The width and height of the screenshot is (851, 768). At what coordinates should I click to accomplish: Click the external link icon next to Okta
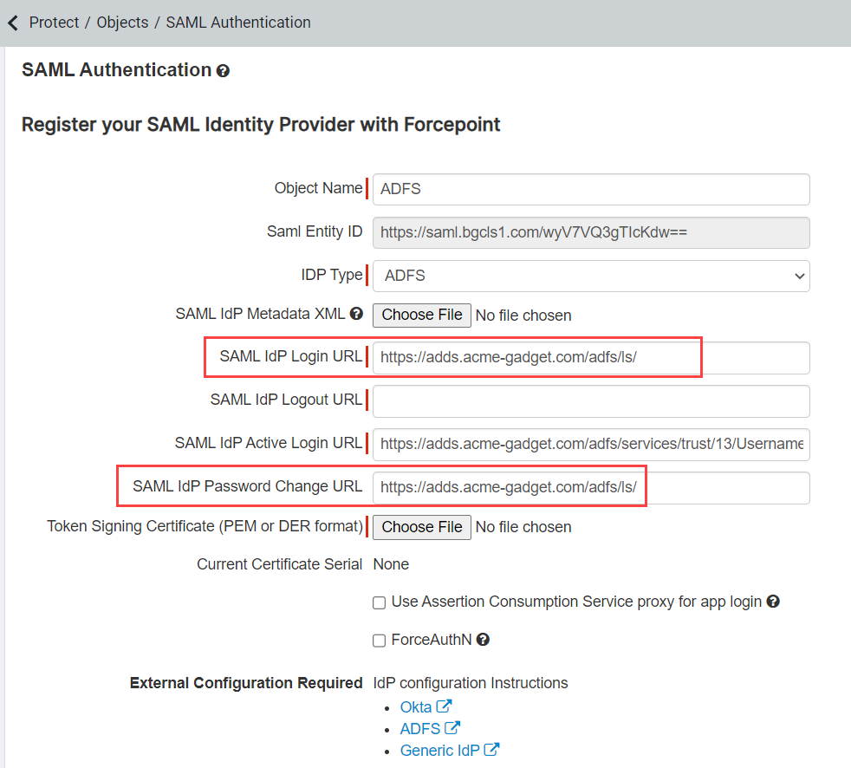(x=445, y=706)
